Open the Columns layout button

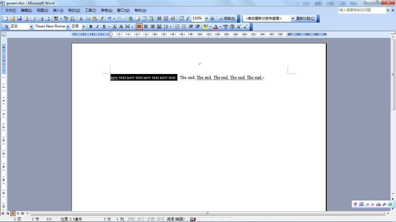[159, 18]
